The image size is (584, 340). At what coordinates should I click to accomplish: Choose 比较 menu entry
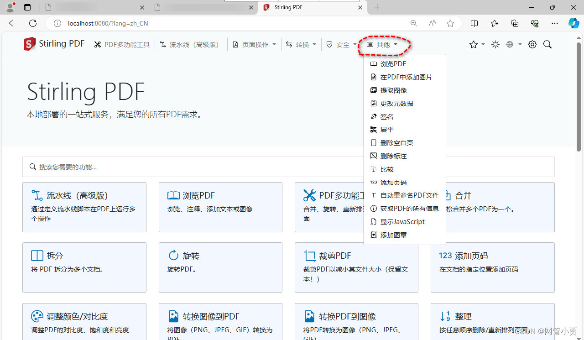[x=405, y=169]
